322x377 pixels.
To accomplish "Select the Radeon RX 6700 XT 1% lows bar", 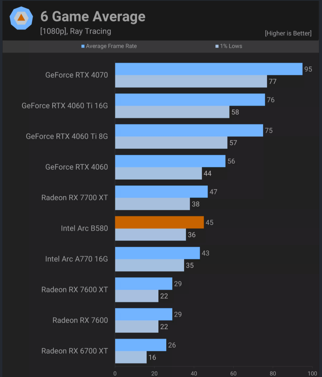I will coord(131,357).
